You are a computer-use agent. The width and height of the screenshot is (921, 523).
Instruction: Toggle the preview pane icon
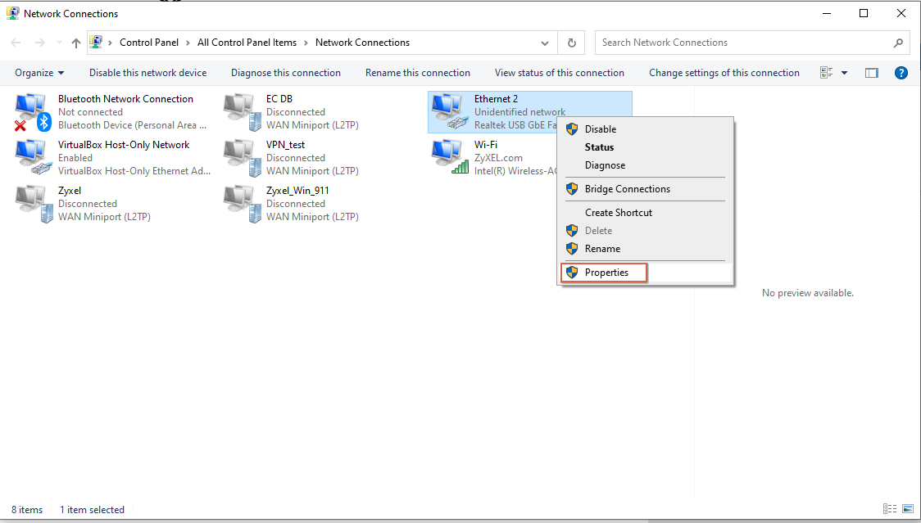coord(872,73)
